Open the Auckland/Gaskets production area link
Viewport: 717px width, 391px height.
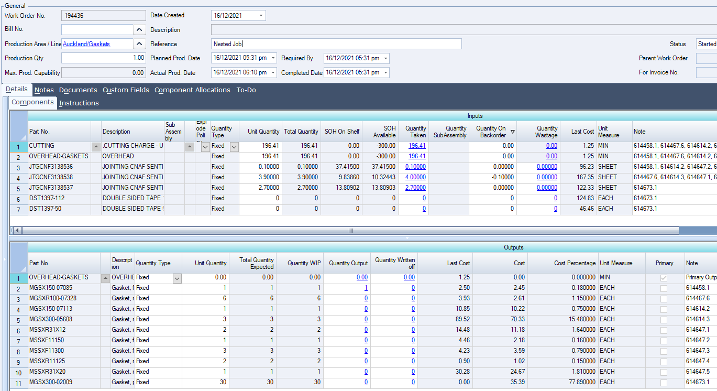86,44
